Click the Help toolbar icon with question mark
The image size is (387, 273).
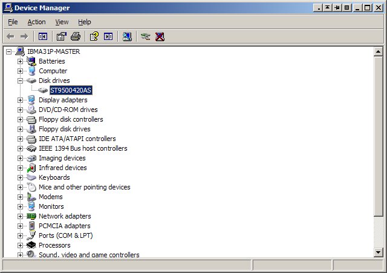94,36
